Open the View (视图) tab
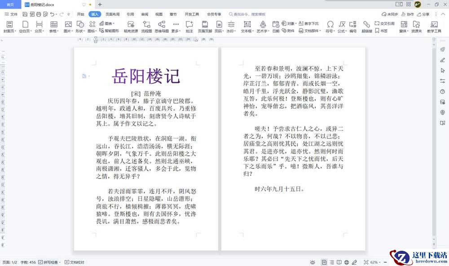The width and height of the screenshot is (449, 266). [159, 14]
